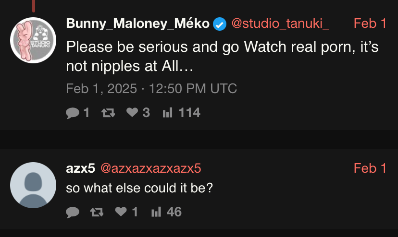Visit the @azxazxazxazx5 handle link
This screenshot has height=237, width=398.
click(x=150, y=168)
